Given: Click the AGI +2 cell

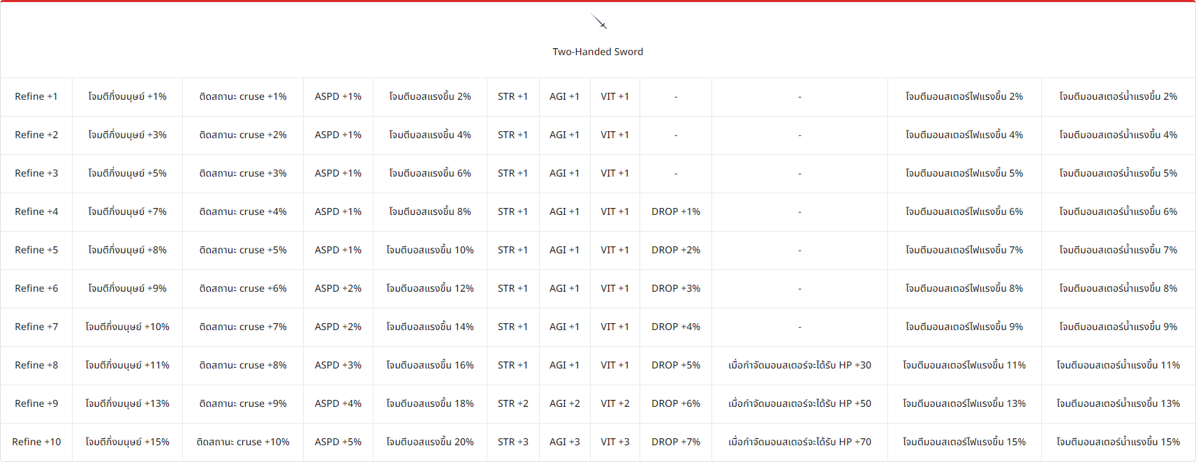Looking at the screenshot, I should pos(564,403).
